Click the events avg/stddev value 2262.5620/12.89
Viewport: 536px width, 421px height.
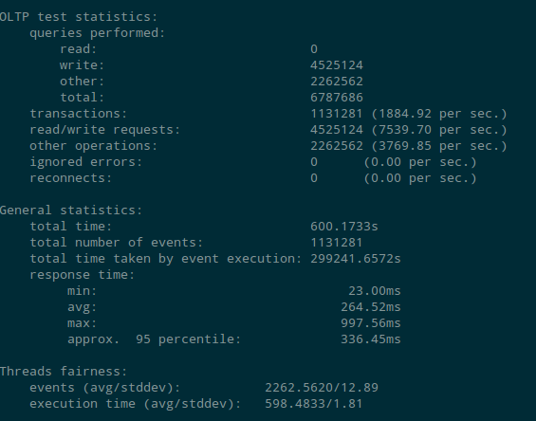322,388
